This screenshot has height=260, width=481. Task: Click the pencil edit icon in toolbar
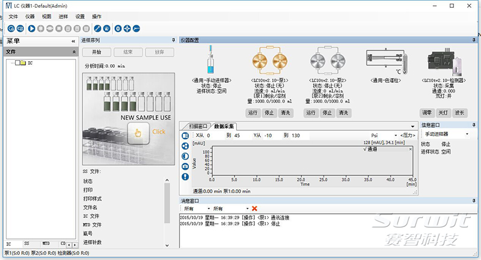(x=106, y=28)
